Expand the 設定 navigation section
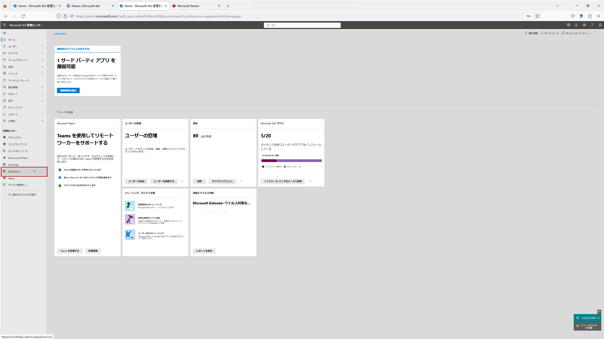Viewport: 604px width, 339px height. [42, 101]
